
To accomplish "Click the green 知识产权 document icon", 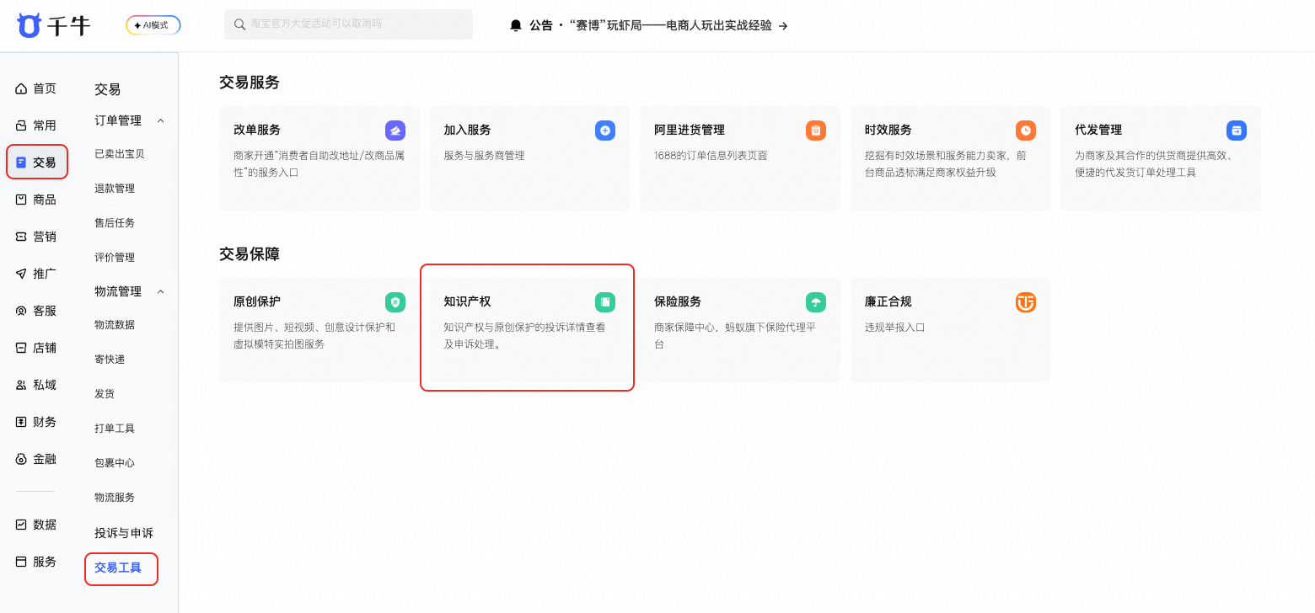I will [605, 302].
